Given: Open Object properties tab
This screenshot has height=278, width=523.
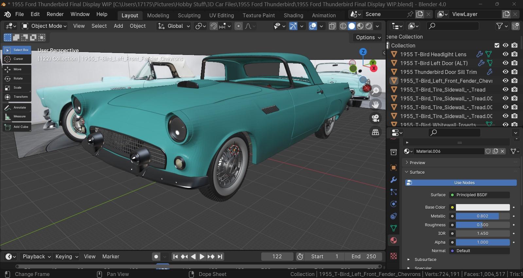Looking at the screenshot, I should [x=394, y=168].
